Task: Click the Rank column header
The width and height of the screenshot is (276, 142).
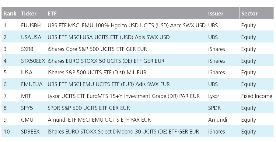Action: click(x=10, y=13)
